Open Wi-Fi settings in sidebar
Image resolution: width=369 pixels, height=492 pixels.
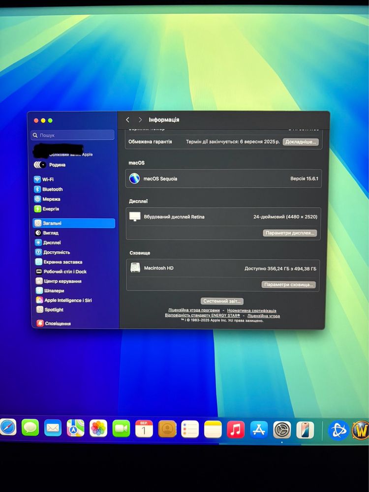click(x=44, y=180)
